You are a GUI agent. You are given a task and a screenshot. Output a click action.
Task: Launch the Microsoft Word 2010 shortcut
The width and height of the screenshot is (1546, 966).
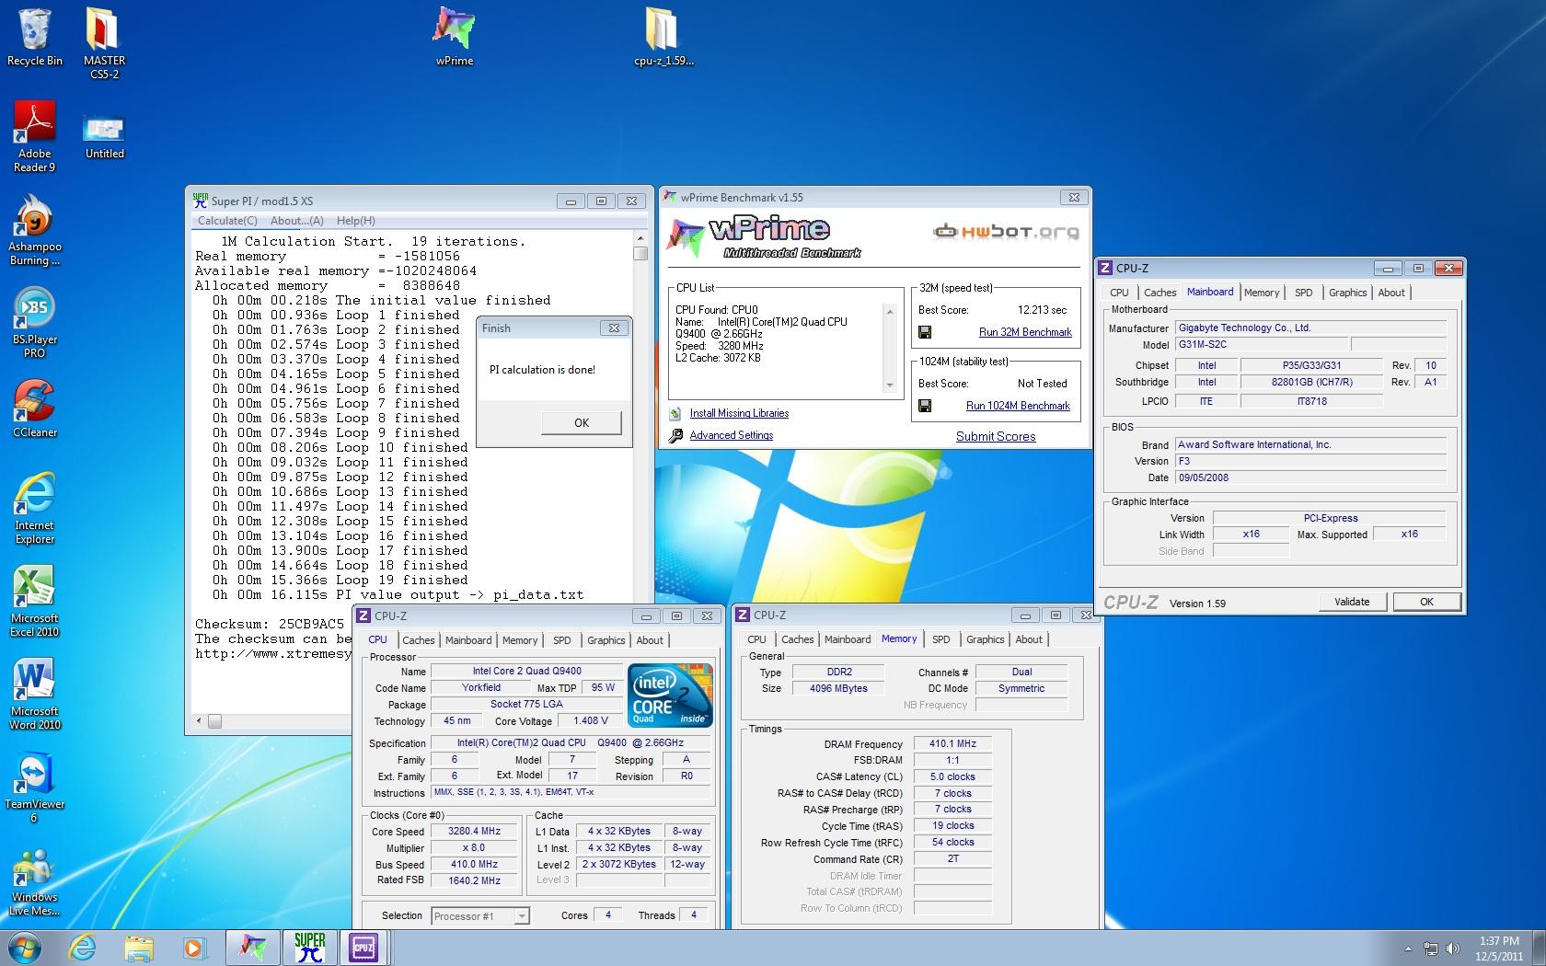coord(35,694)
